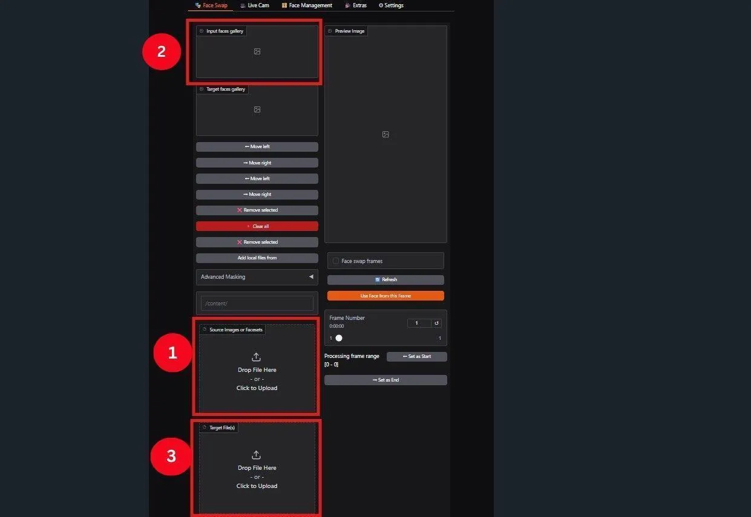Click Remove selected button just below Clear all
The height and width of the screenshot is (517, 751).
click(257, 242)
